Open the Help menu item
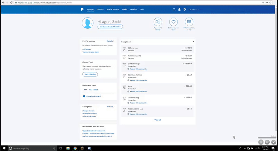This screenshot has height=151, width=278. point(141,9)
